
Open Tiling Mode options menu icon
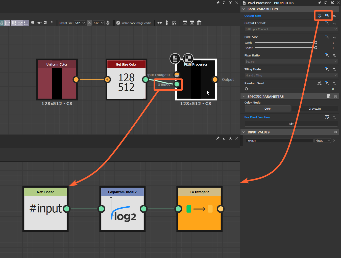pos(334,69)
